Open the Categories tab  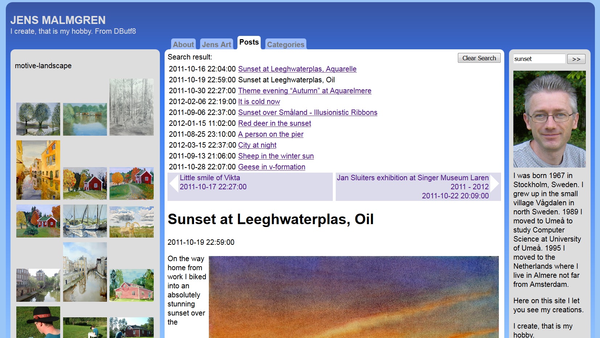(x=286, y=44)
